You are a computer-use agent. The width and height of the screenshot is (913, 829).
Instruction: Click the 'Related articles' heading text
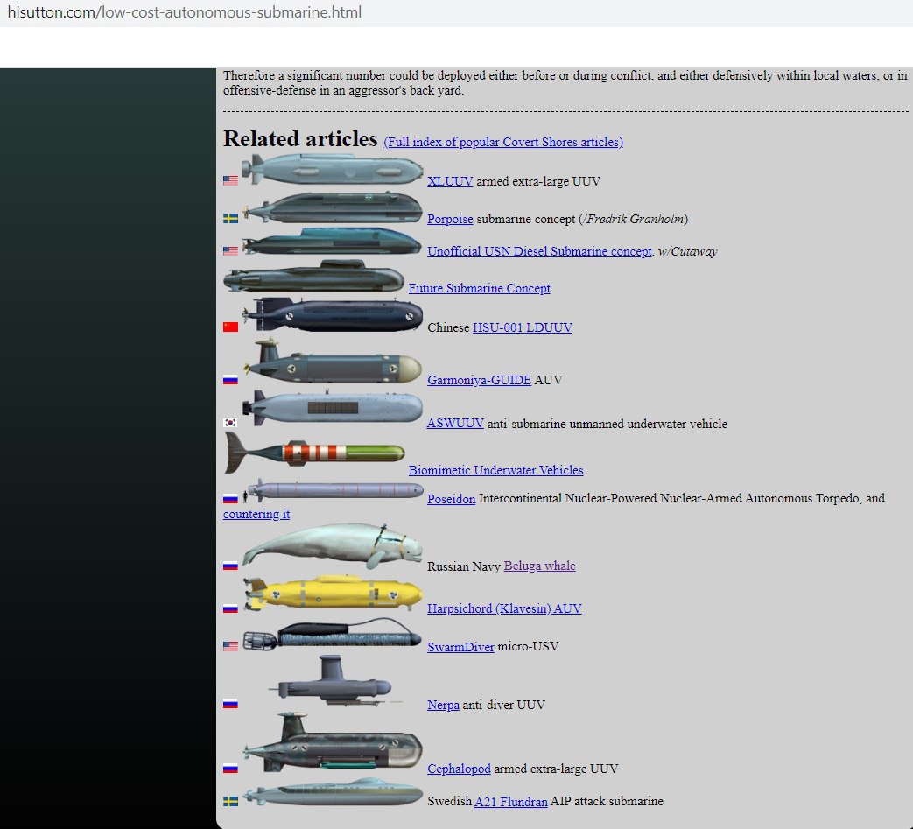click(300, 139)
